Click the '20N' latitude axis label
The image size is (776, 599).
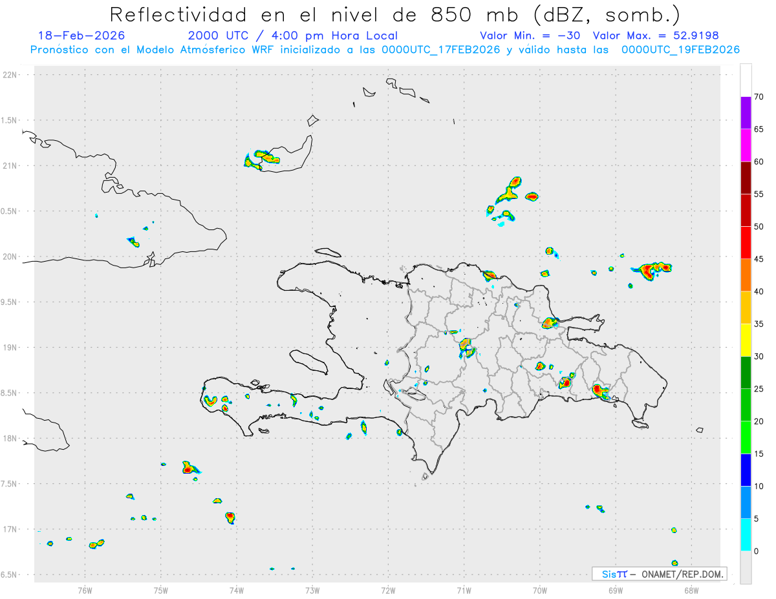10,257
